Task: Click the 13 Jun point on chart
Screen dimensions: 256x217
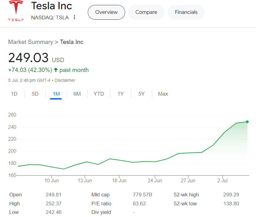Action: click(87, 162)
